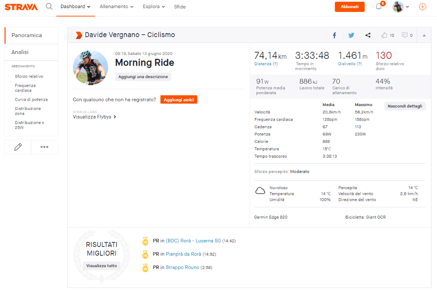The image size is (437, 291).
Task: Click the orange Abbonati button
Action: [350, 6]
